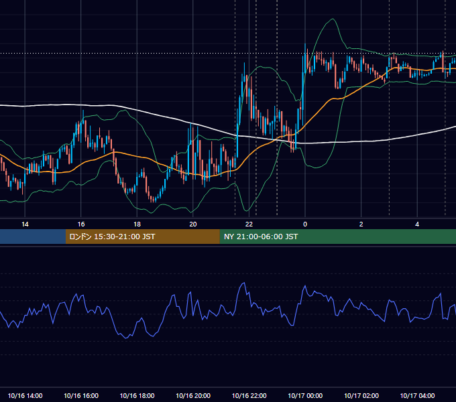This screenshot has height=402, width=456.
Task: Click the NY 21:00-06:00 JST session bar
Action: point(337,237)
